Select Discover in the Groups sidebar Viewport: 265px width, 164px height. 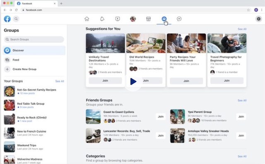pyautogui.click(x=34, y=50)
